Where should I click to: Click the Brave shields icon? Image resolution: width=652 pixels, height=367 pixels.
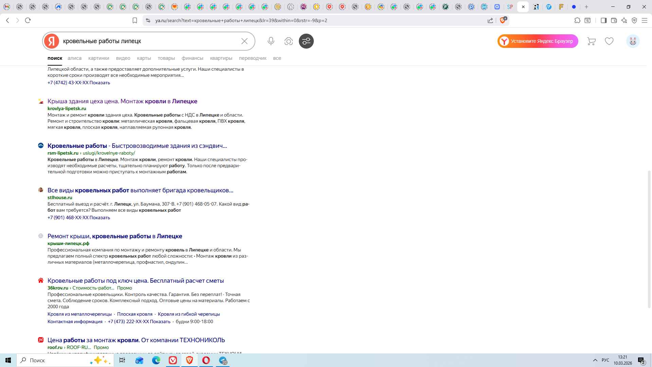coord(503,20)
